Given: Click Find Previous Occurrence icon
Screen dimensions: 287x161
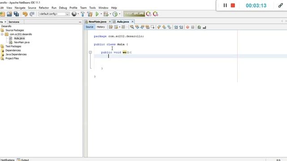Looking at the screenshot, I should [x=137, y=27].
